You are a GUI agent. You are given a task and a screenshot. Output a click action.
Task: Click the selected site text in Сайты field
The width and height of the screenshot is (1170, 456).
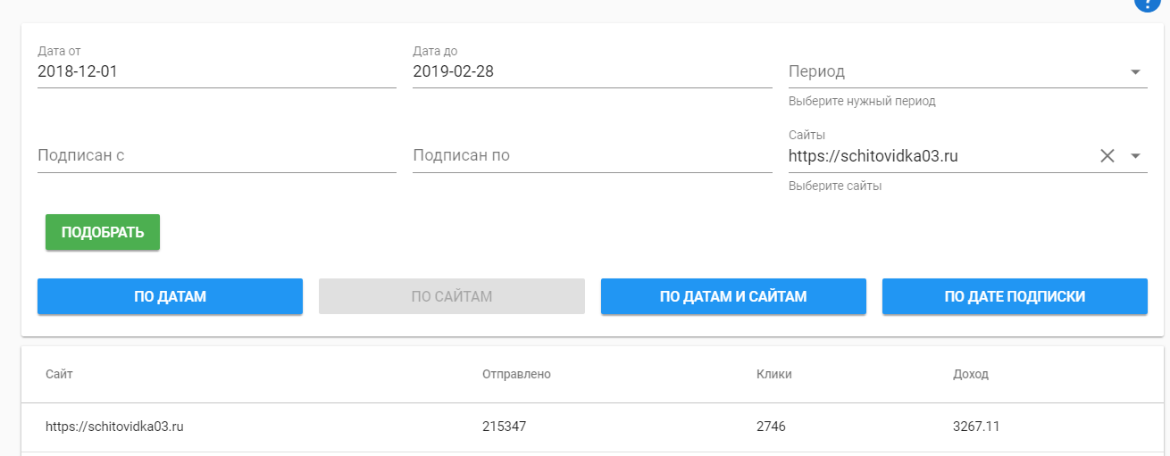pyautogui.click(x=873, y=156)
